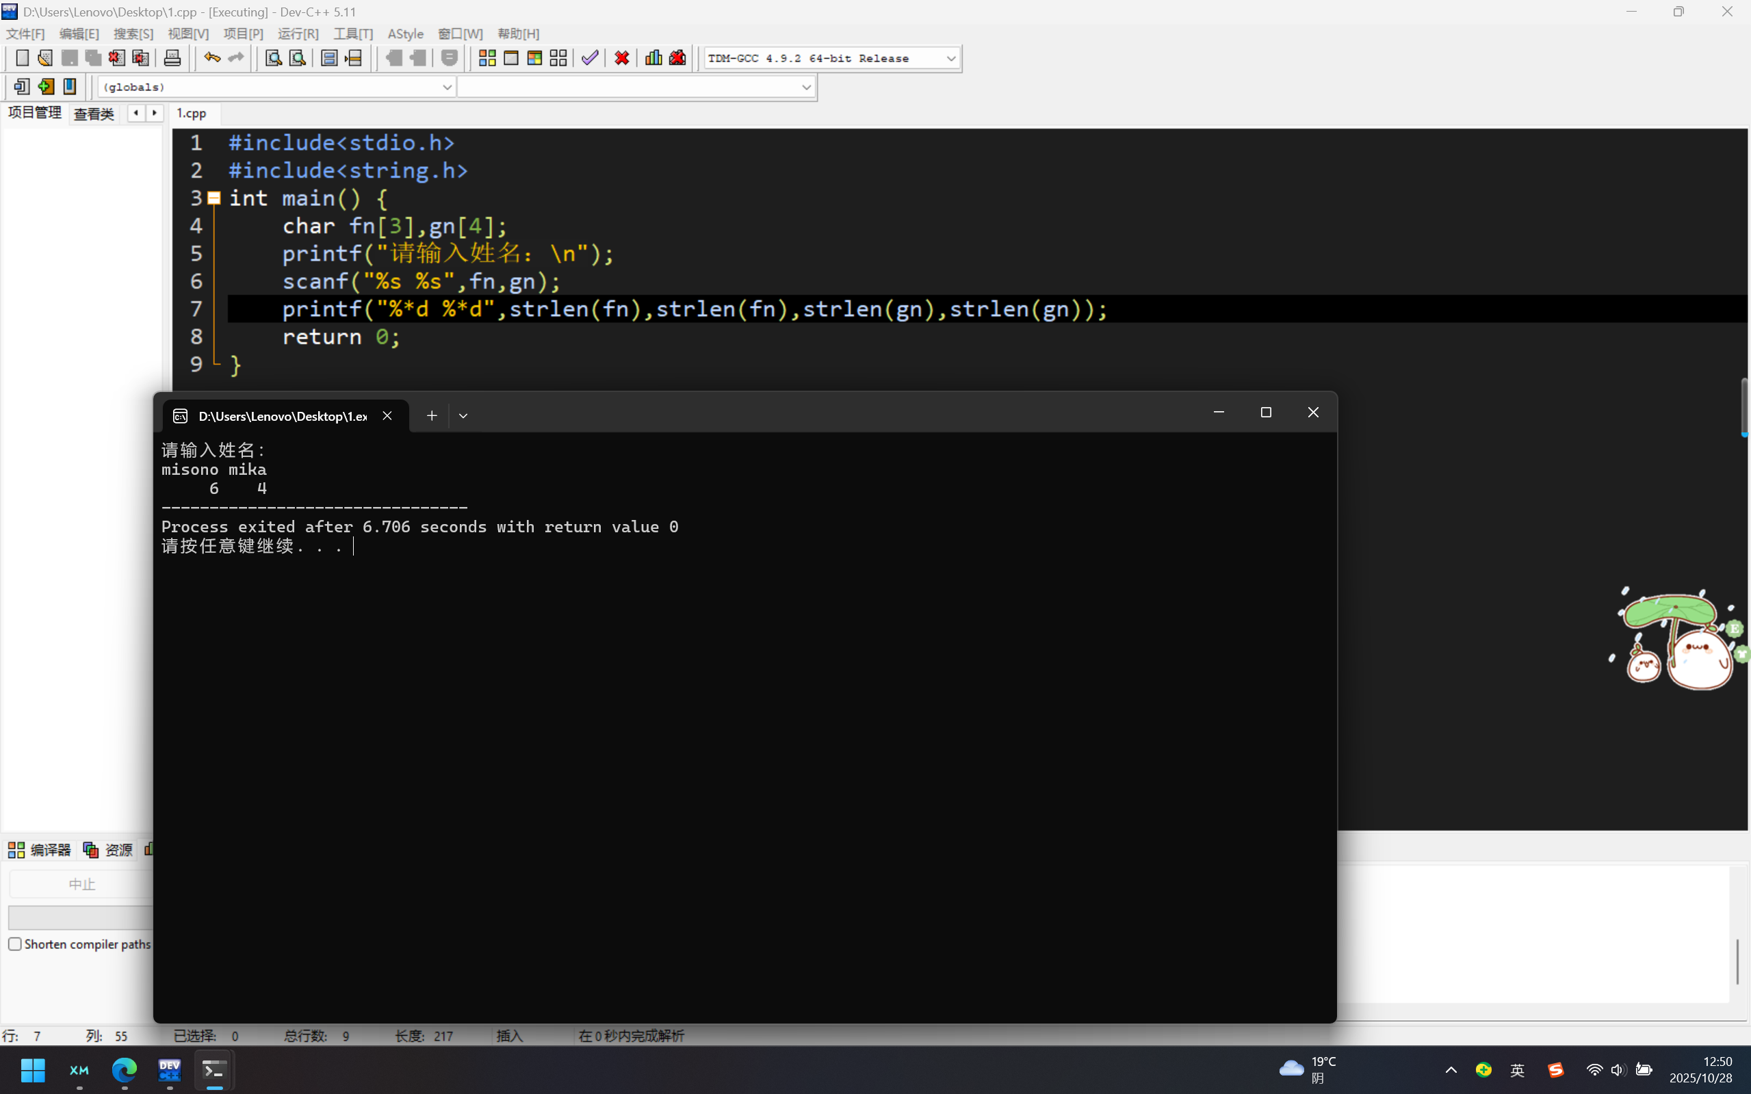Click the profile analysis bar chart icon
The width and height of the screenshot is (1751, 1094).
(653, 58)
